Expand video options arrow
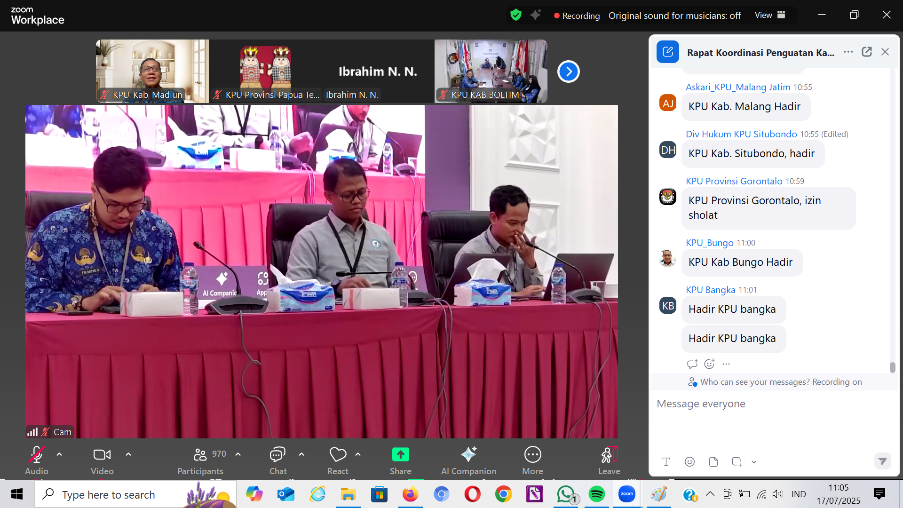This screenshot has height=508, width=903. [128, 454]
